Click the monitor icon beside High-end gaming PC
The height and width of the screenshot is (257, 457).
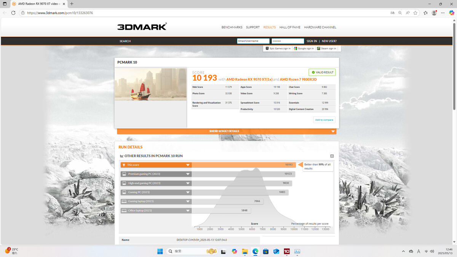[124, 183]
